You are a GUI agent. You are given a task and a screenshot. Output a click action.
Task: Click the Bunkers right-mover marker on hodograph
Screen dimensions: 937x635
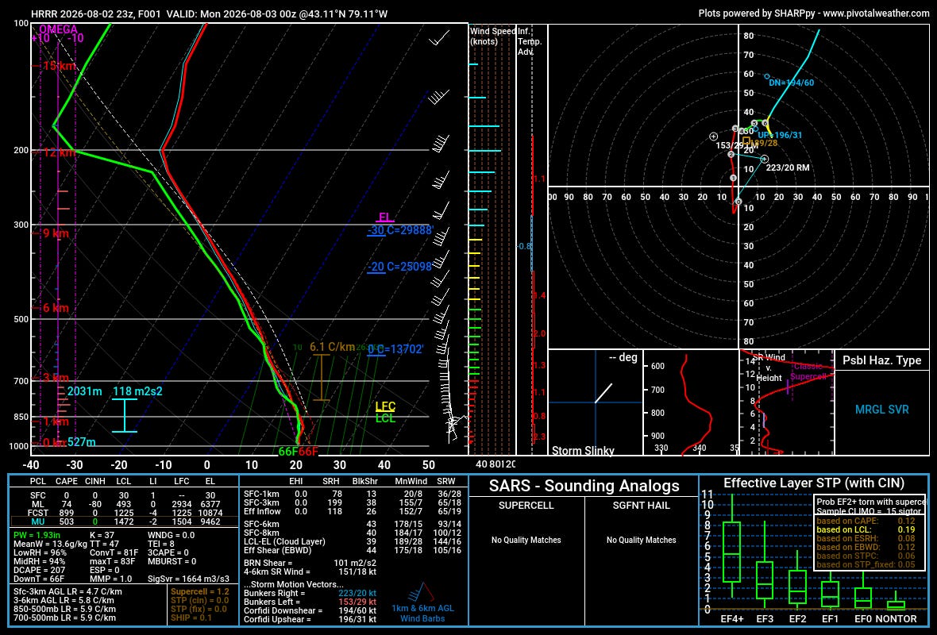pyautogui.click(x=765, y=159)
